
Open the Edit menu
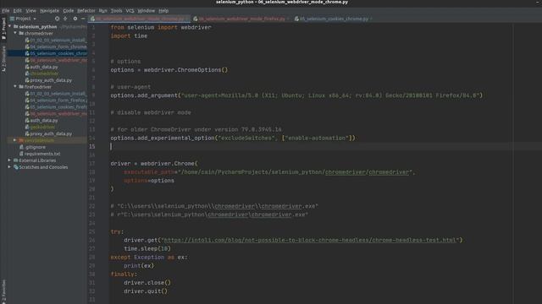pyautogui.click(x=17, y=11)
